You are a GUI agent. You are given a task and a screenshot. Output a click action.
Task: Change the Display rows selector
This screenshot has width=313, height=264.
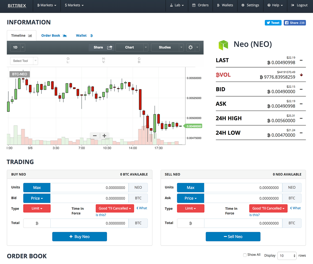pyautogui.click(x=287, y=256)
